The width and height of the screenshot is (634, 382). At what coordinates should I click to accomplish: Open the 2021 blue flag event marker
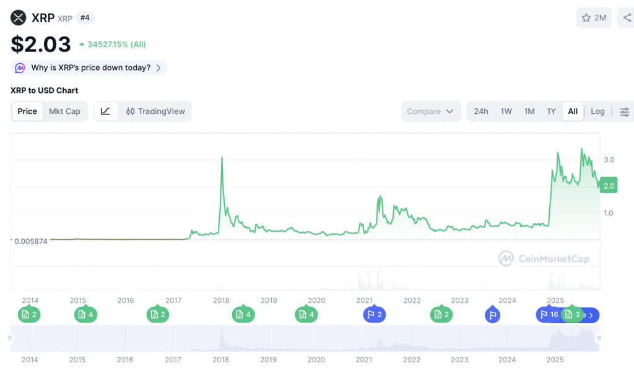tap(374, 315)
